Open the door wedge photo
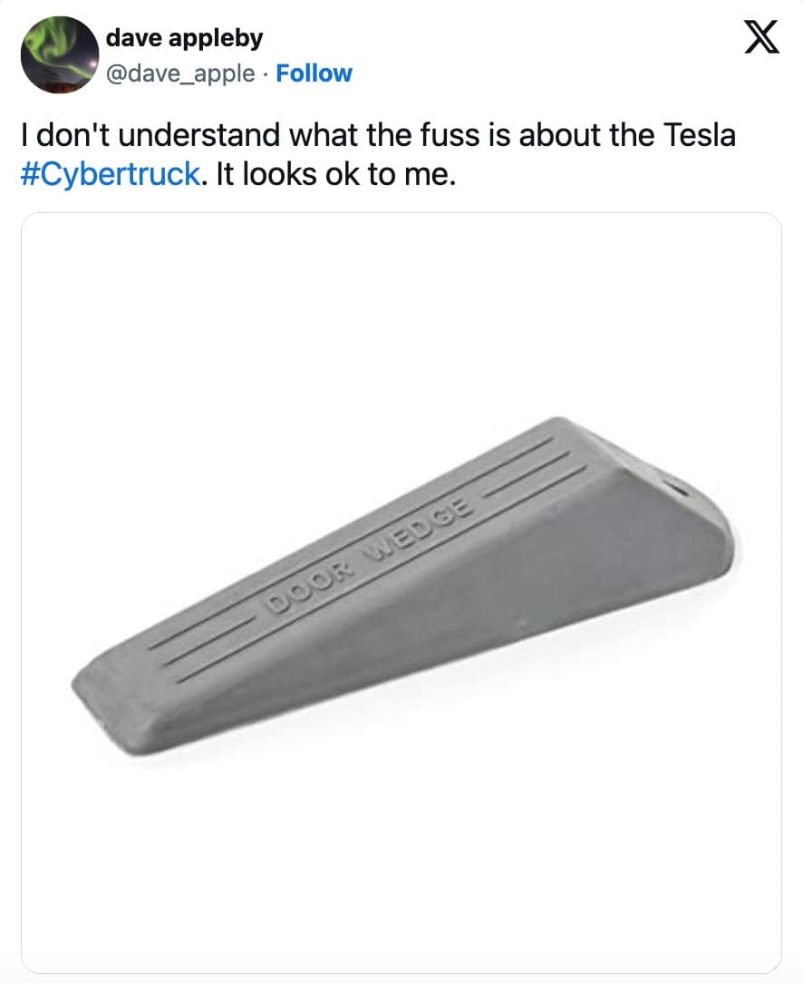 [x=401, y=593]
